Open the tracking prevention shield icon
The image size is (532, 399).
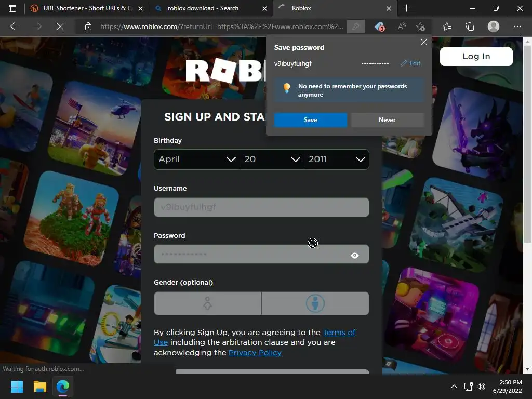pyautogui.click(x=379, y=26)
